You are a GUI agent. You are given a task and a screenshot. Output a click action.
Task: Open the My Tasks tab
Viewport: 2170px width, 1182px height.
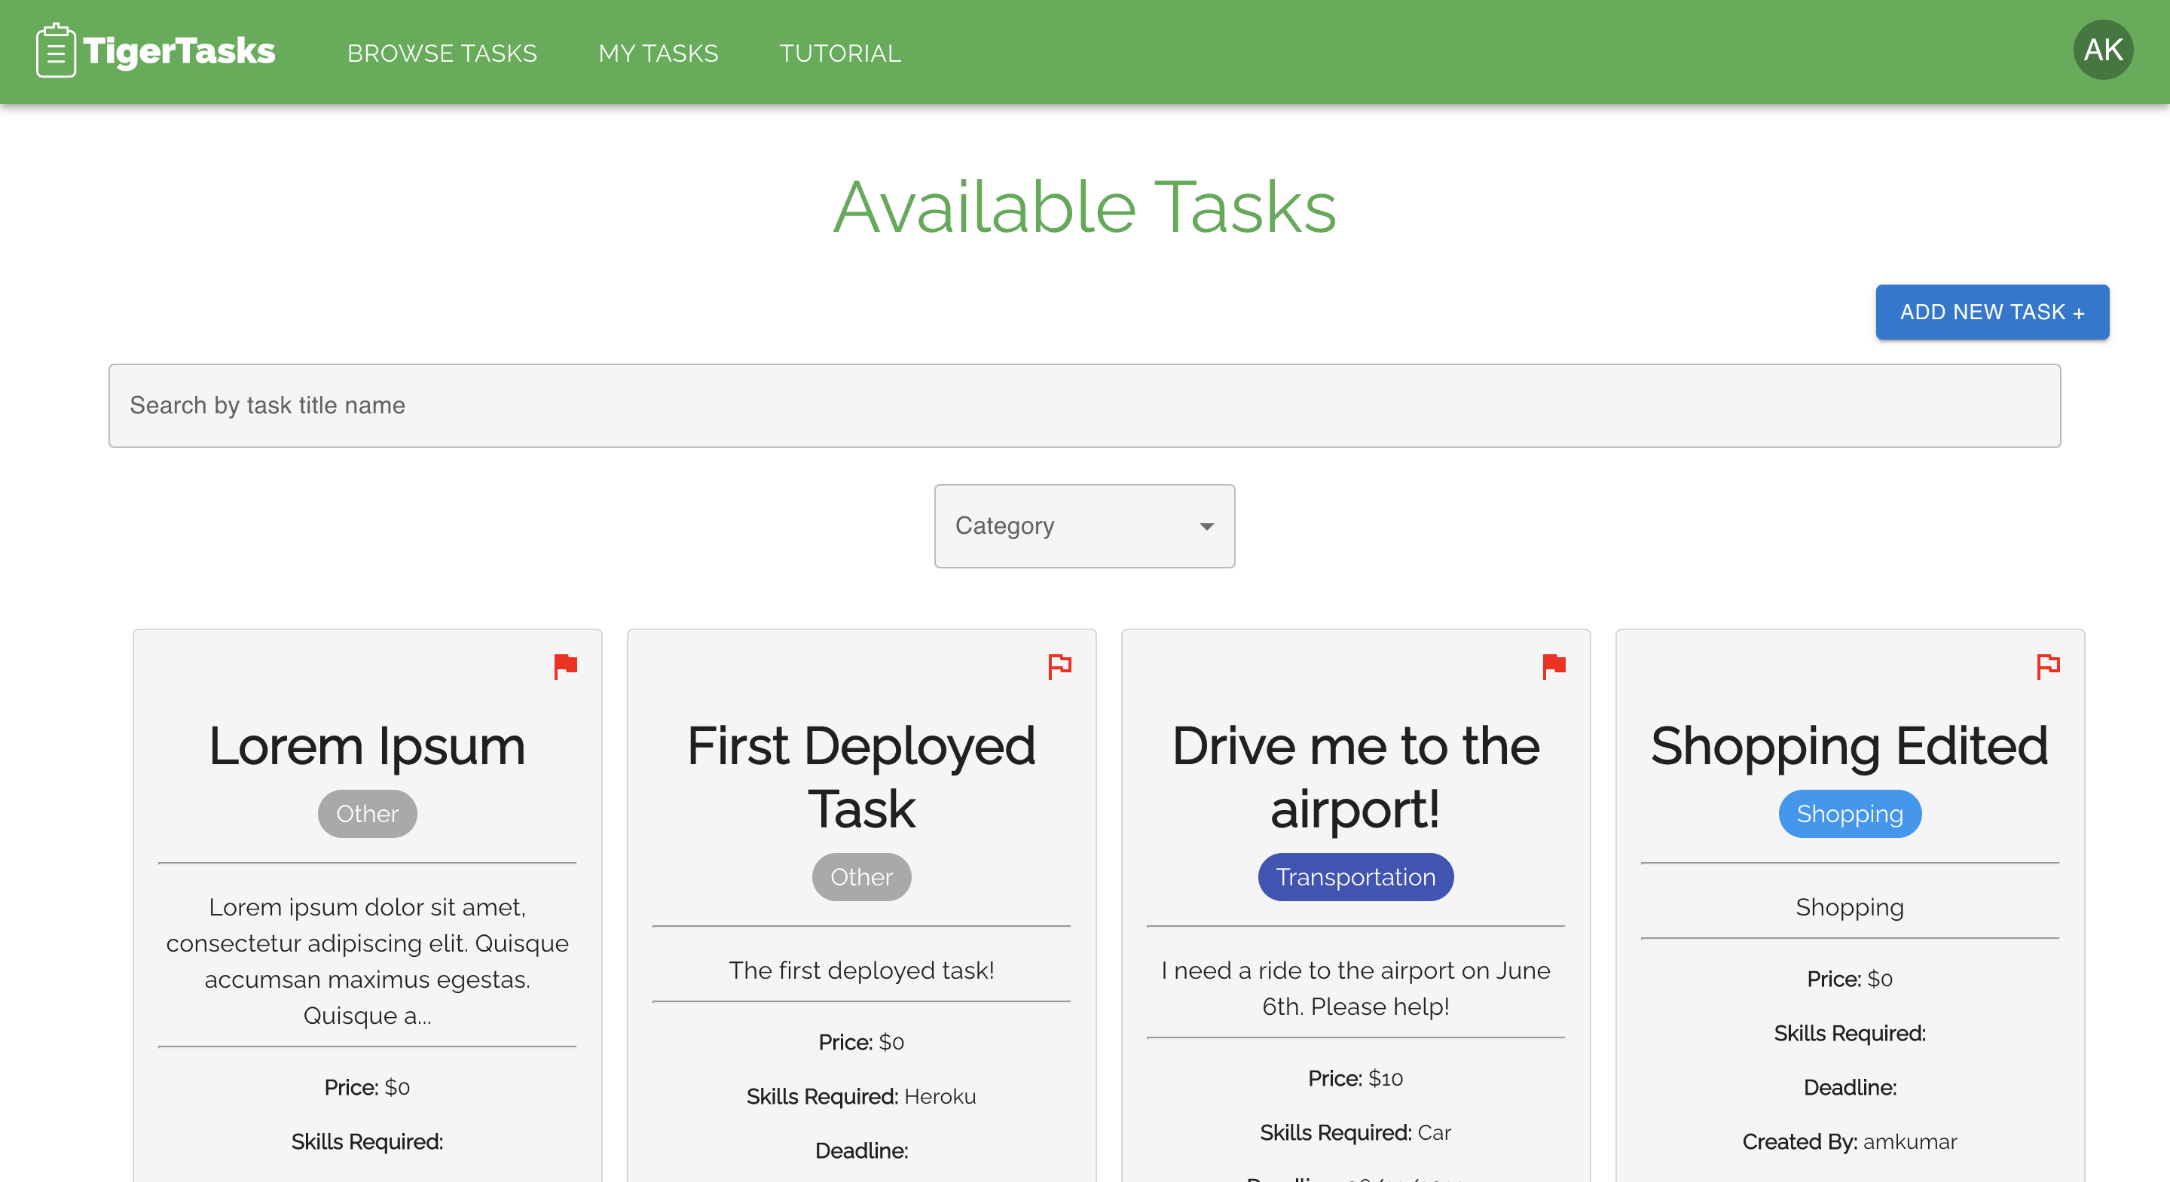[x=658, y=53]
